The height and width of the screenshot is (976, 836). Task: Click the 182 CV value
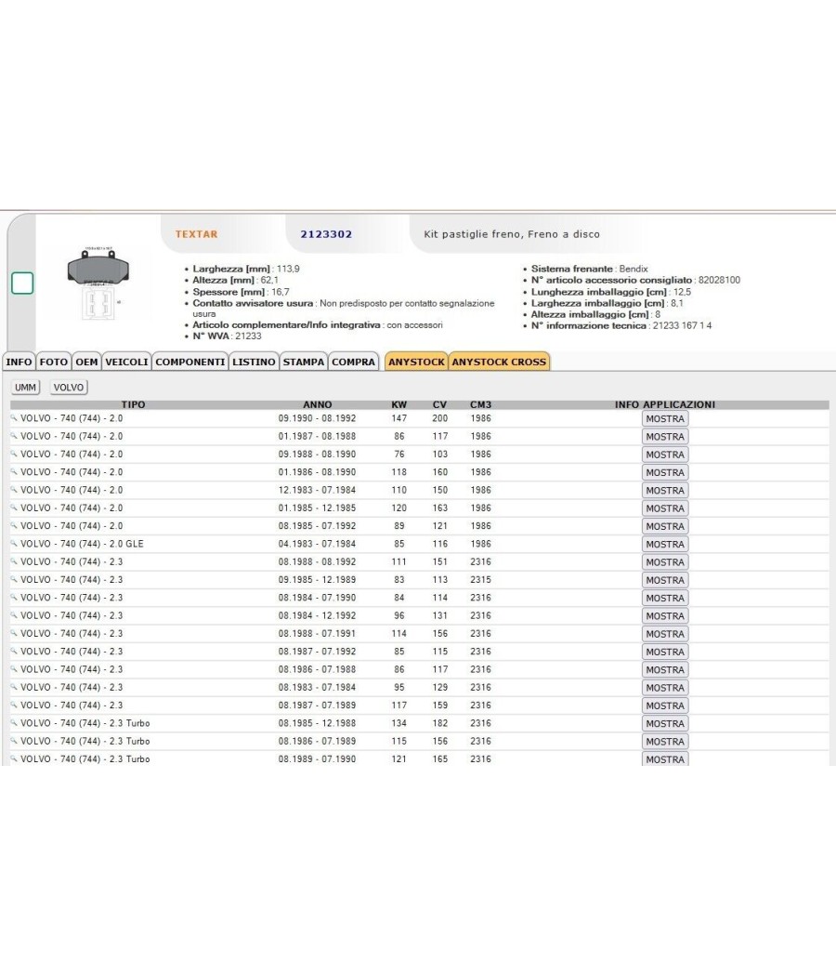pos(439,723)
